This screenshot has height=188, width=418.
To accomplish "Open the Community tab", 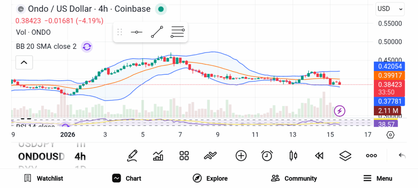I will click(294, 178).
